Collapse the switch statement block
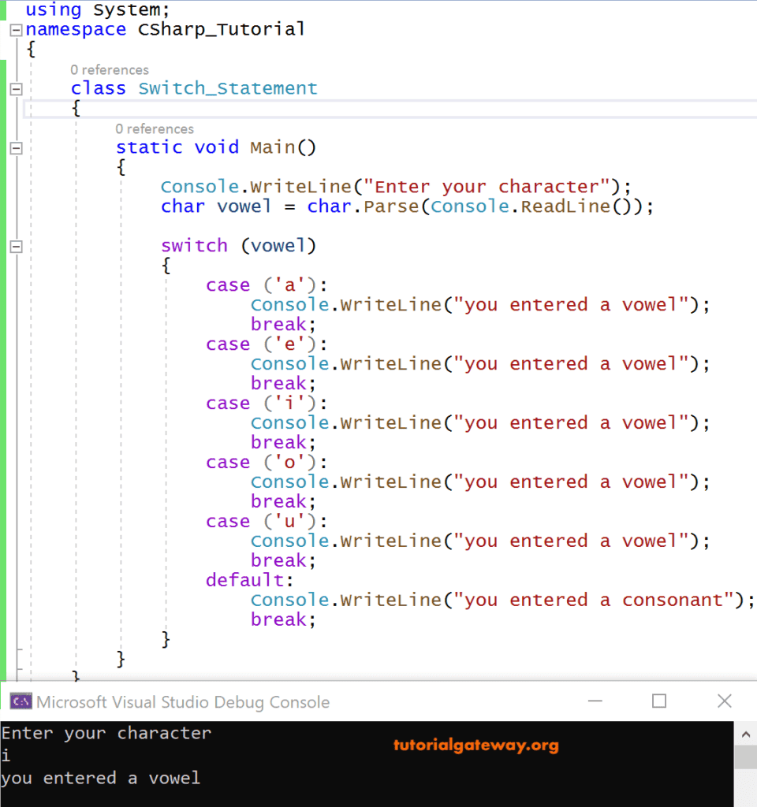Viewport: 757px width, 807px height. point(15,246)
